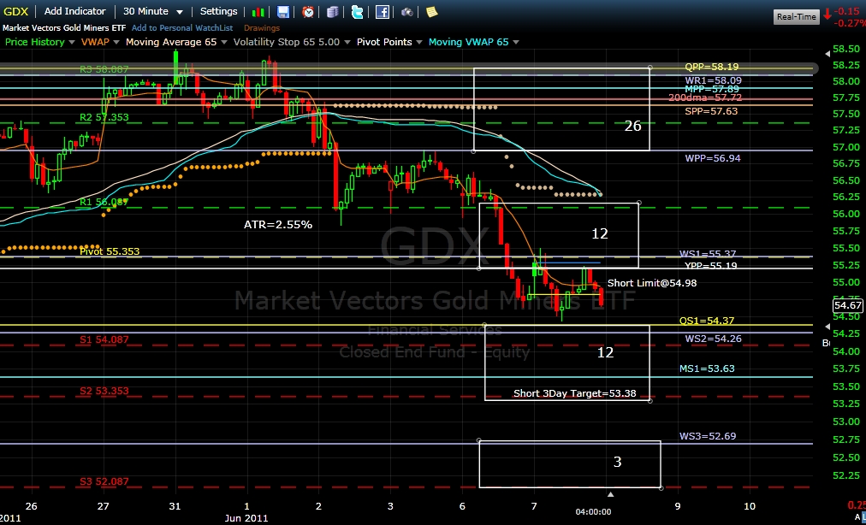Click the Real-Time button
This screenshot has width=866, height=525.
coord(796,16)
